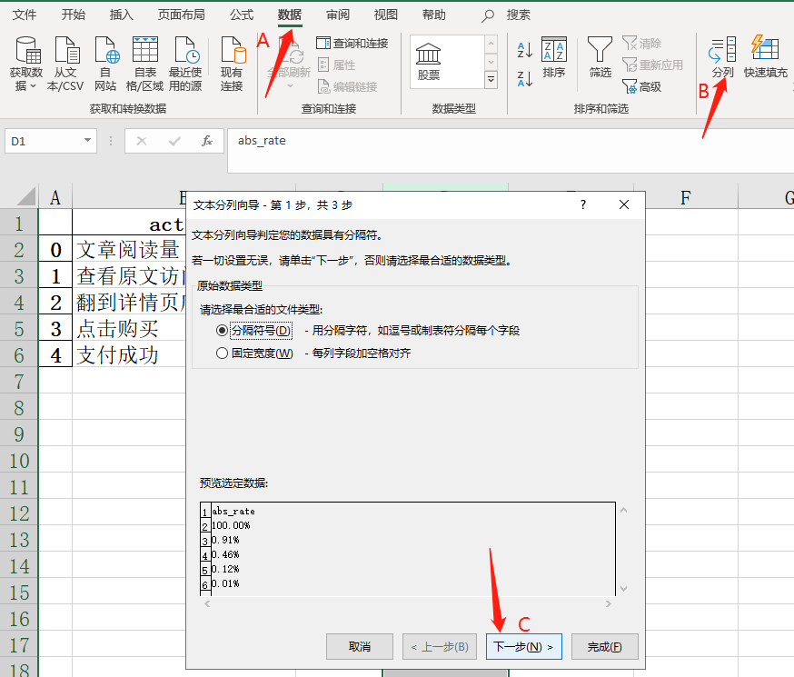Open wizard help question mark
Viewport: 794px width, 677px height.
pos(583,204)
